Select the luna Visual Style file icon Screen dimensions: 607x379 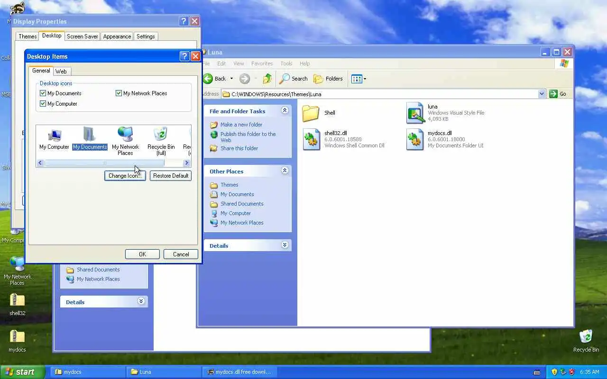[415, 113]
